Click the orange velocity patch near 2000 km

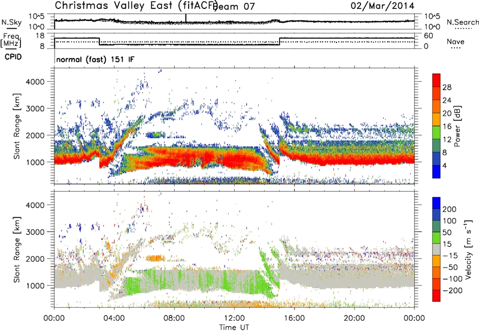[x=156, y=258]
